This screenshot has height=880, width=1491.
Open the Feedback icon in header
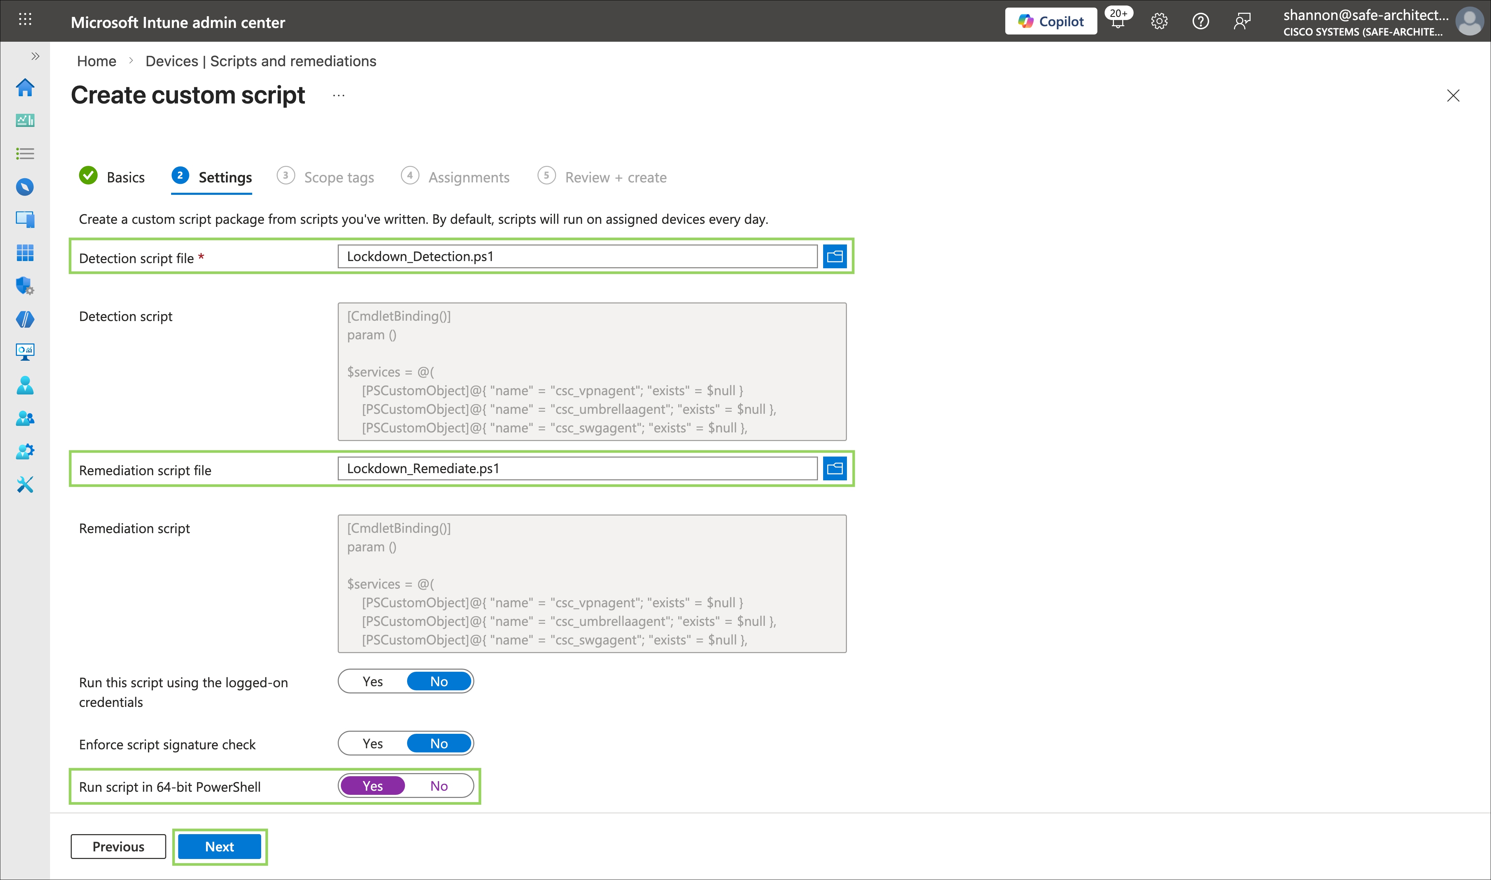[1242, 22]
